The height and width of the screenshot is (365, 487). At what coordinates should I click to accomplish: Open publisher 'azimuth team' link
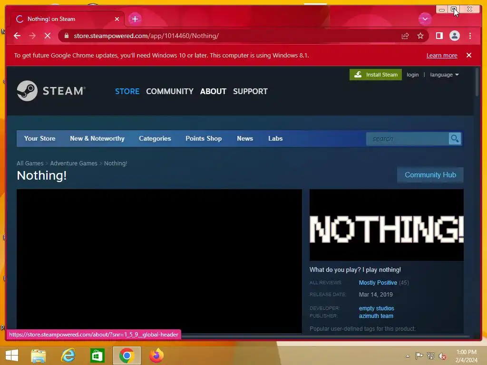pyautogui.click(x=376, y=316)
